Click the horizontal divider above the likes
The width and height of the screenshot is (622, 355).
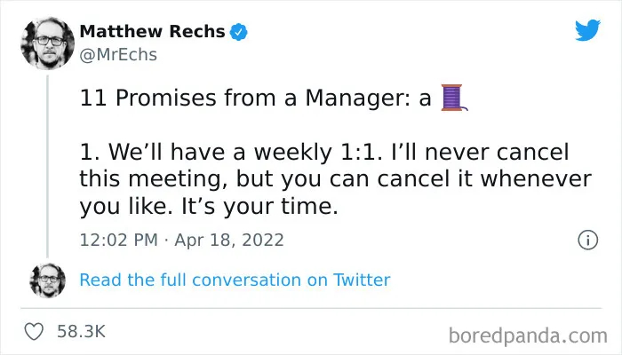coord(311,308)
